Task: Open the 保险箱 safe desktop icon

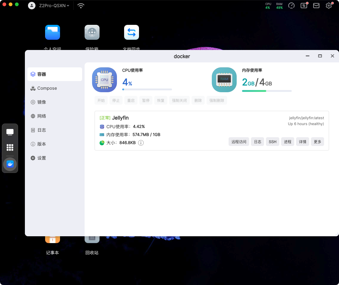Action: click(x=92, y=33)
